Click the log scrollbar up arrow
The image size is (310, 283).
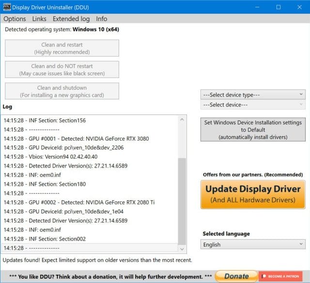(182, 119)
